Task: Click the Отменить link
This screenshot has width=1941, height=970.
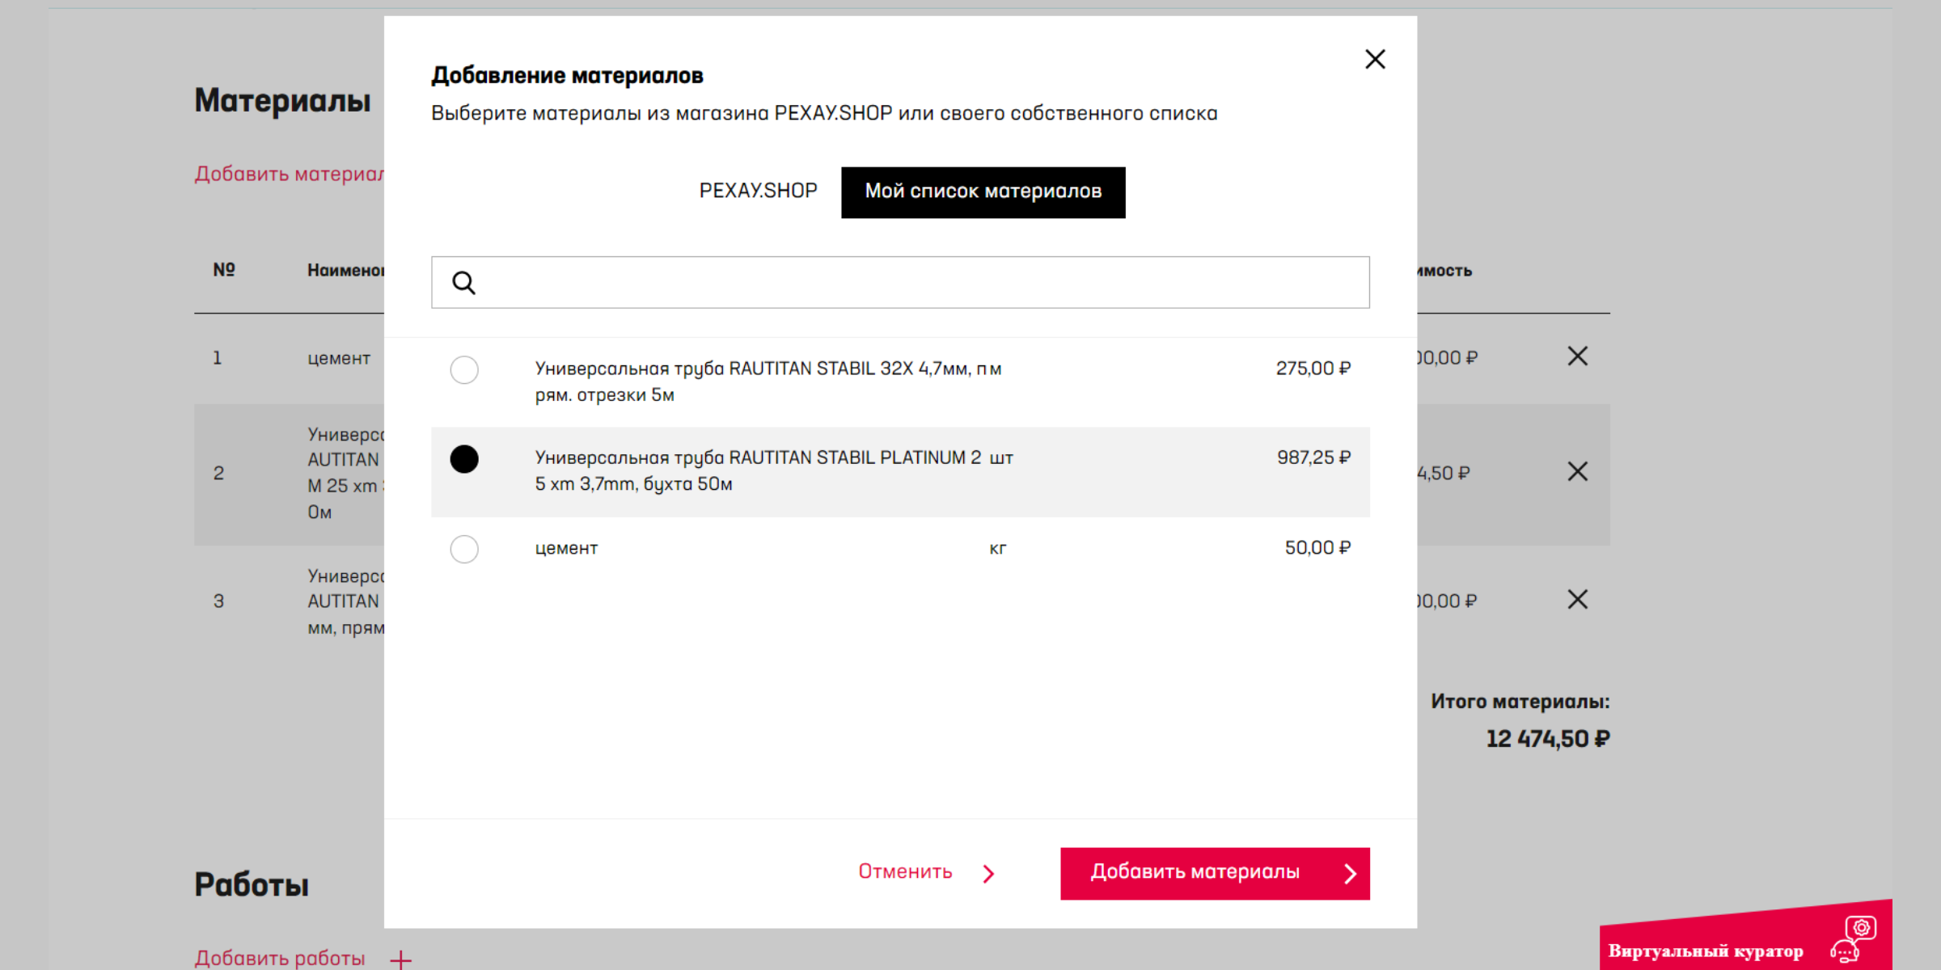Action: click(905, 872)
